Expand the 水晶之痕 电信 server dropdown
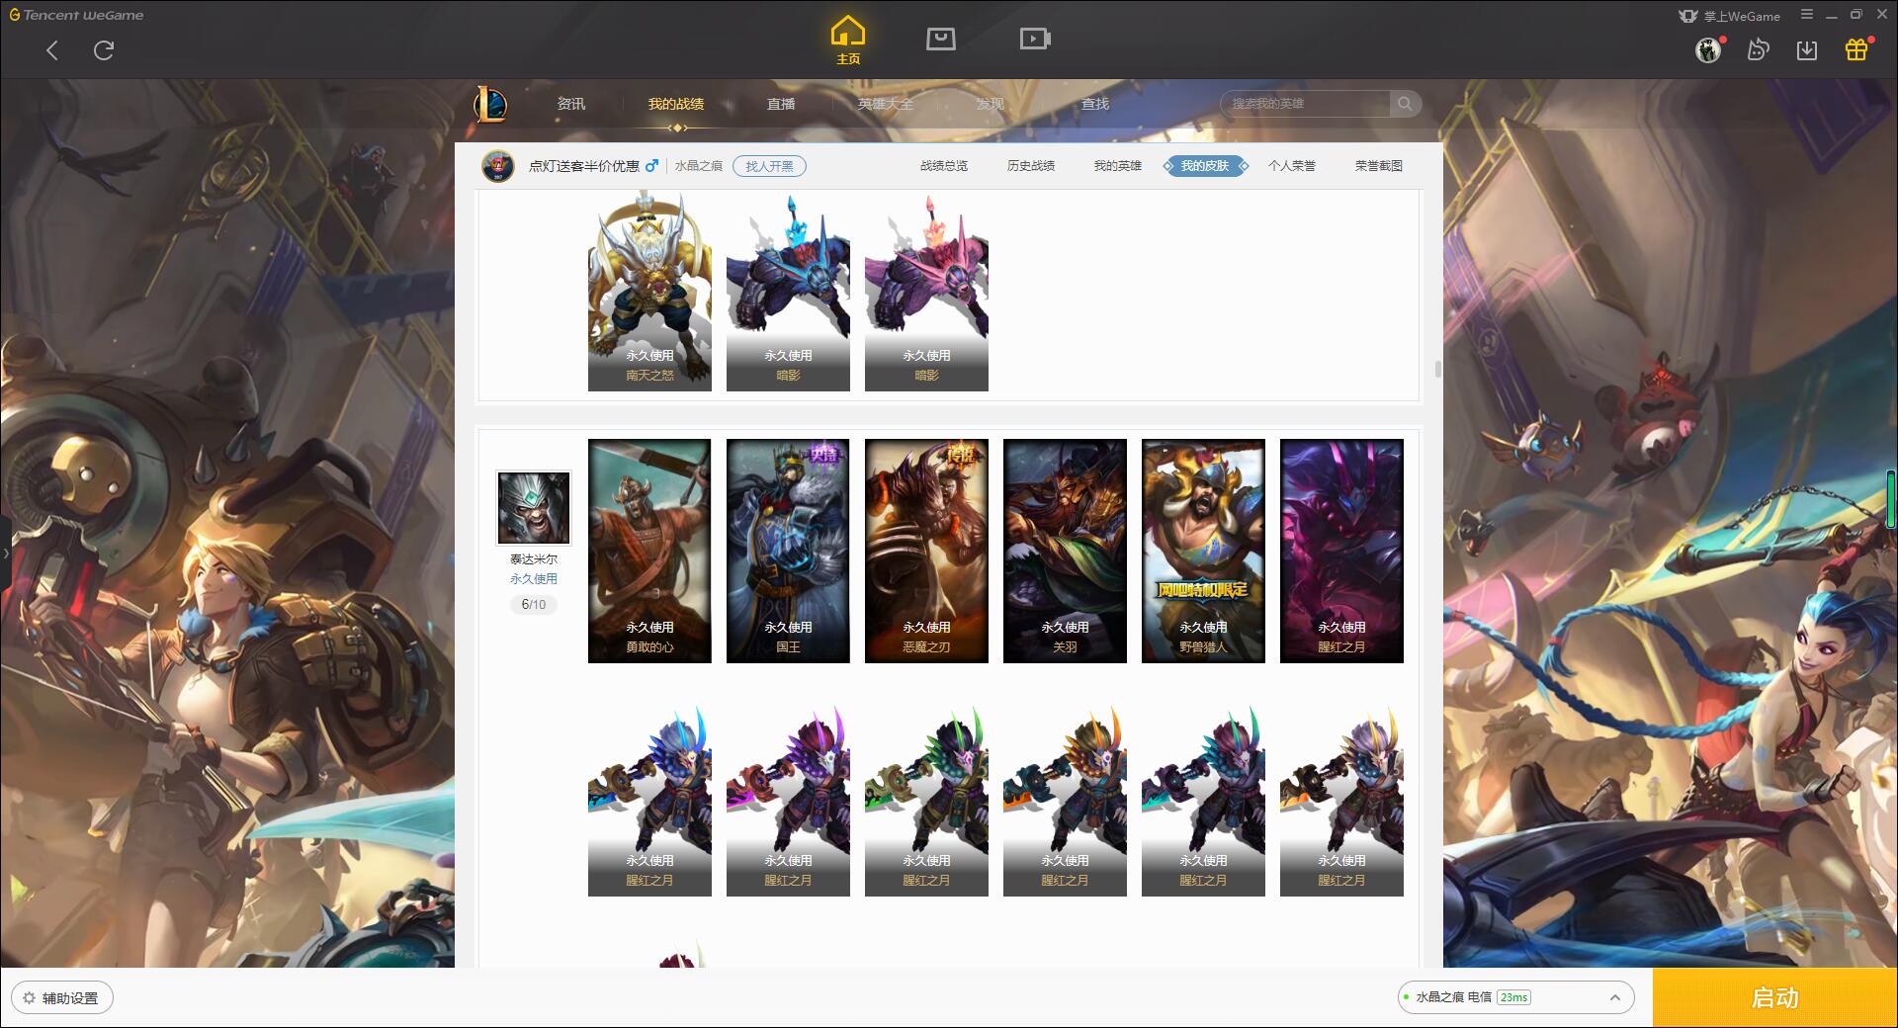The height and width of the screenshot is (1028, 1898). tap(1515, 997)
